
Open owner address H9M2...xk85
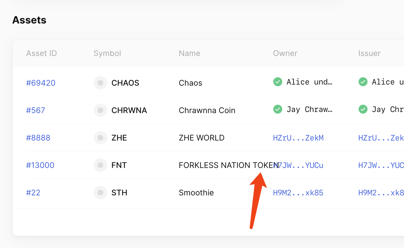point(298,193)
